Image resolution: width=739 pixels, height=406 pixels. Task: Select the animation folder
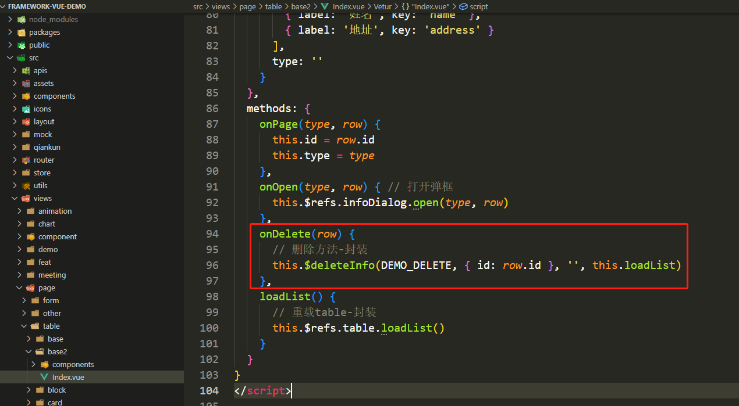coord(55,211)
